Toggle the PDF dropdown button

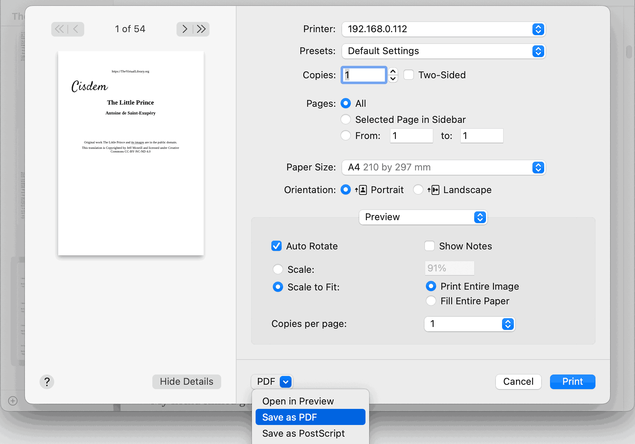tap(272, 382)
